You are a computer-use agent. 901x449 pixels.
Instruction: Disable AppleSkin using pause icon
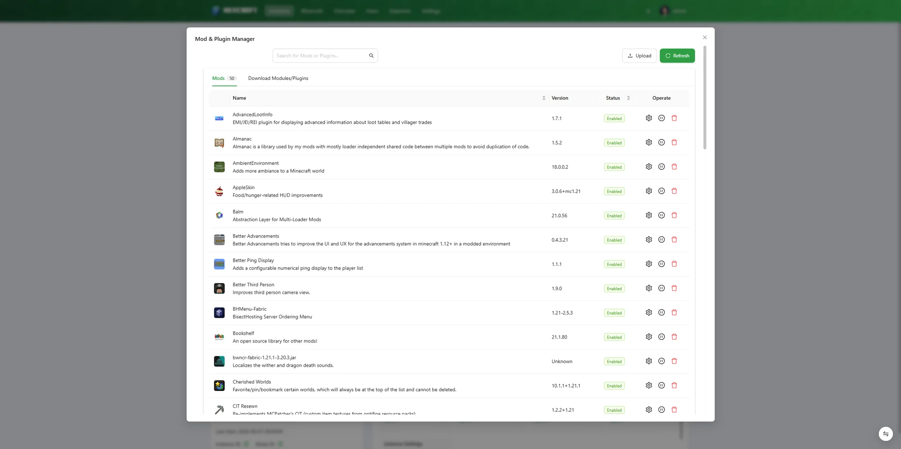click(x=661, y=191)
